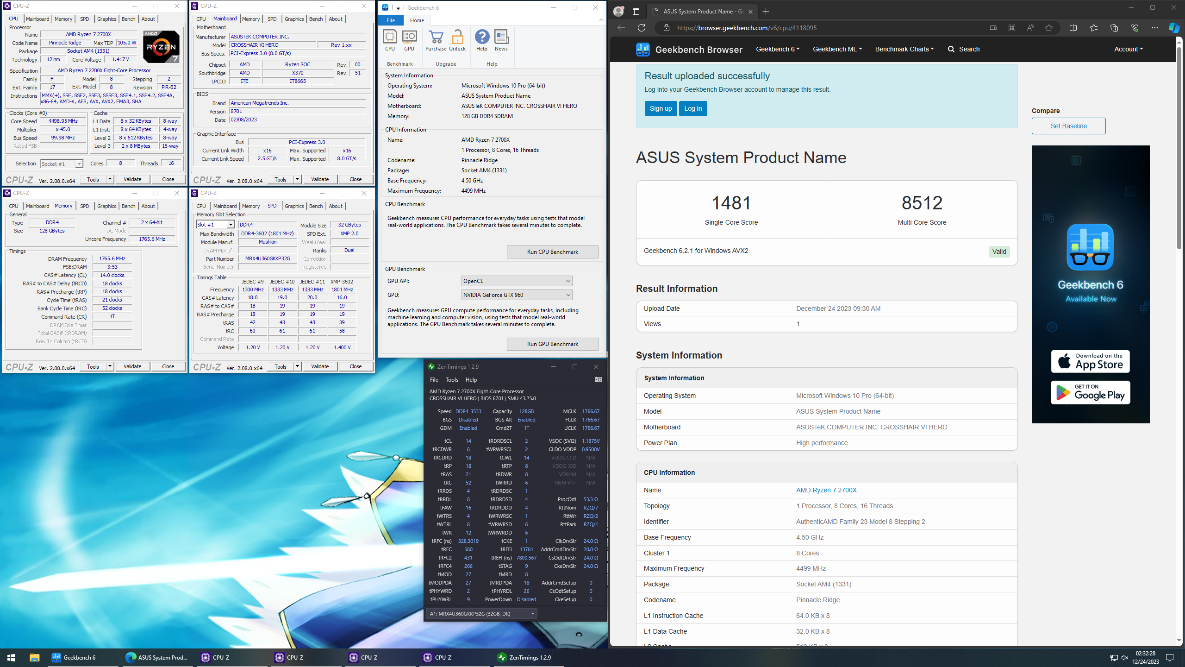Click Close in the CPU-Z SPD window

coord(355,366)
